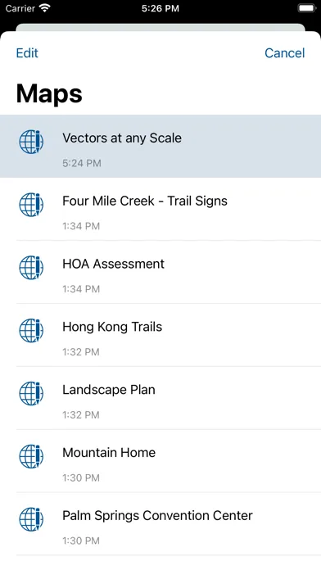
Task: Tap the Wi-Fi status icon
Action: 45,8
